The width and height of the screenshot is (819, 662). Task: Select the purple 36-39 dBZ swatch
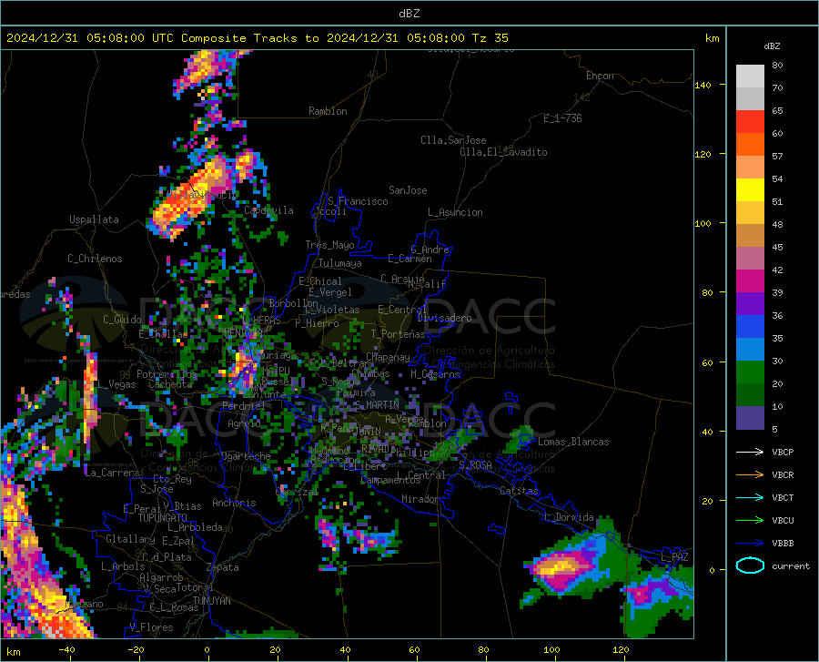tap(750, 304)
